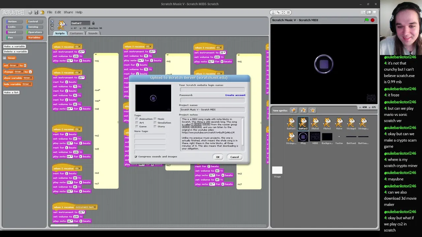Select the MIDI sprite
Image resolution: width=422 pixels, height=237 pixels.
(315, 138)
